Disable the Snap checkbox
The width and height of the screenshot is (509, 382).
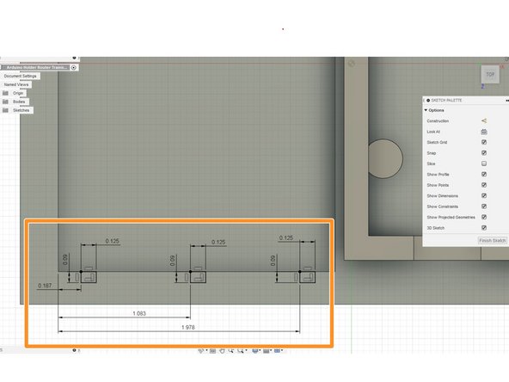coord(484,153)
